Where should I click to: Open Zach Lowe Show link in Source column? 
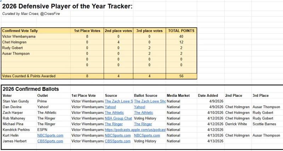pos(119,101)
